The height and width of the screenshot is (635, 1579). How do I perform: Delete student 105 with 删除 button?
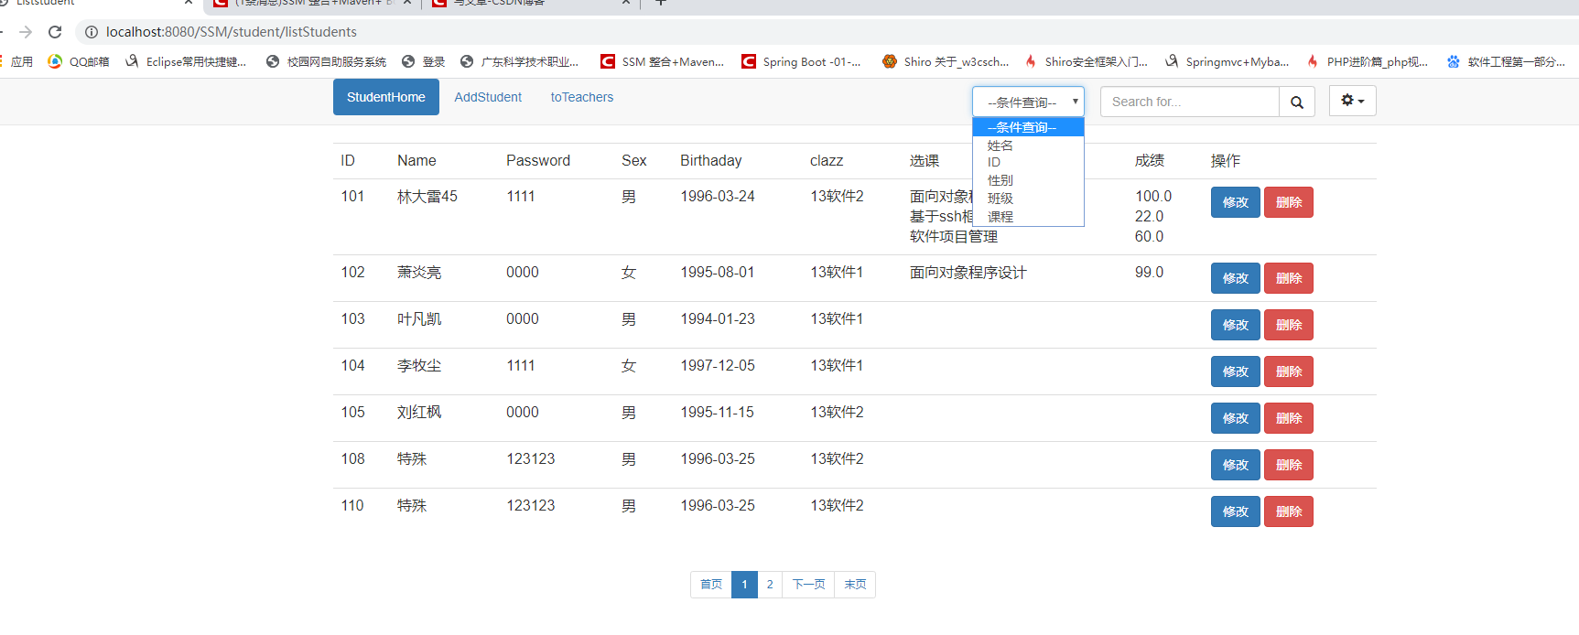1288,418
